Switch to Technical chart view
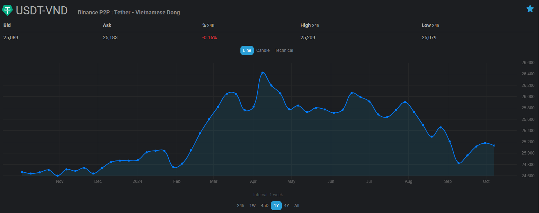The width and height of the screenshot is (539, 213). [x=284, y=50]
